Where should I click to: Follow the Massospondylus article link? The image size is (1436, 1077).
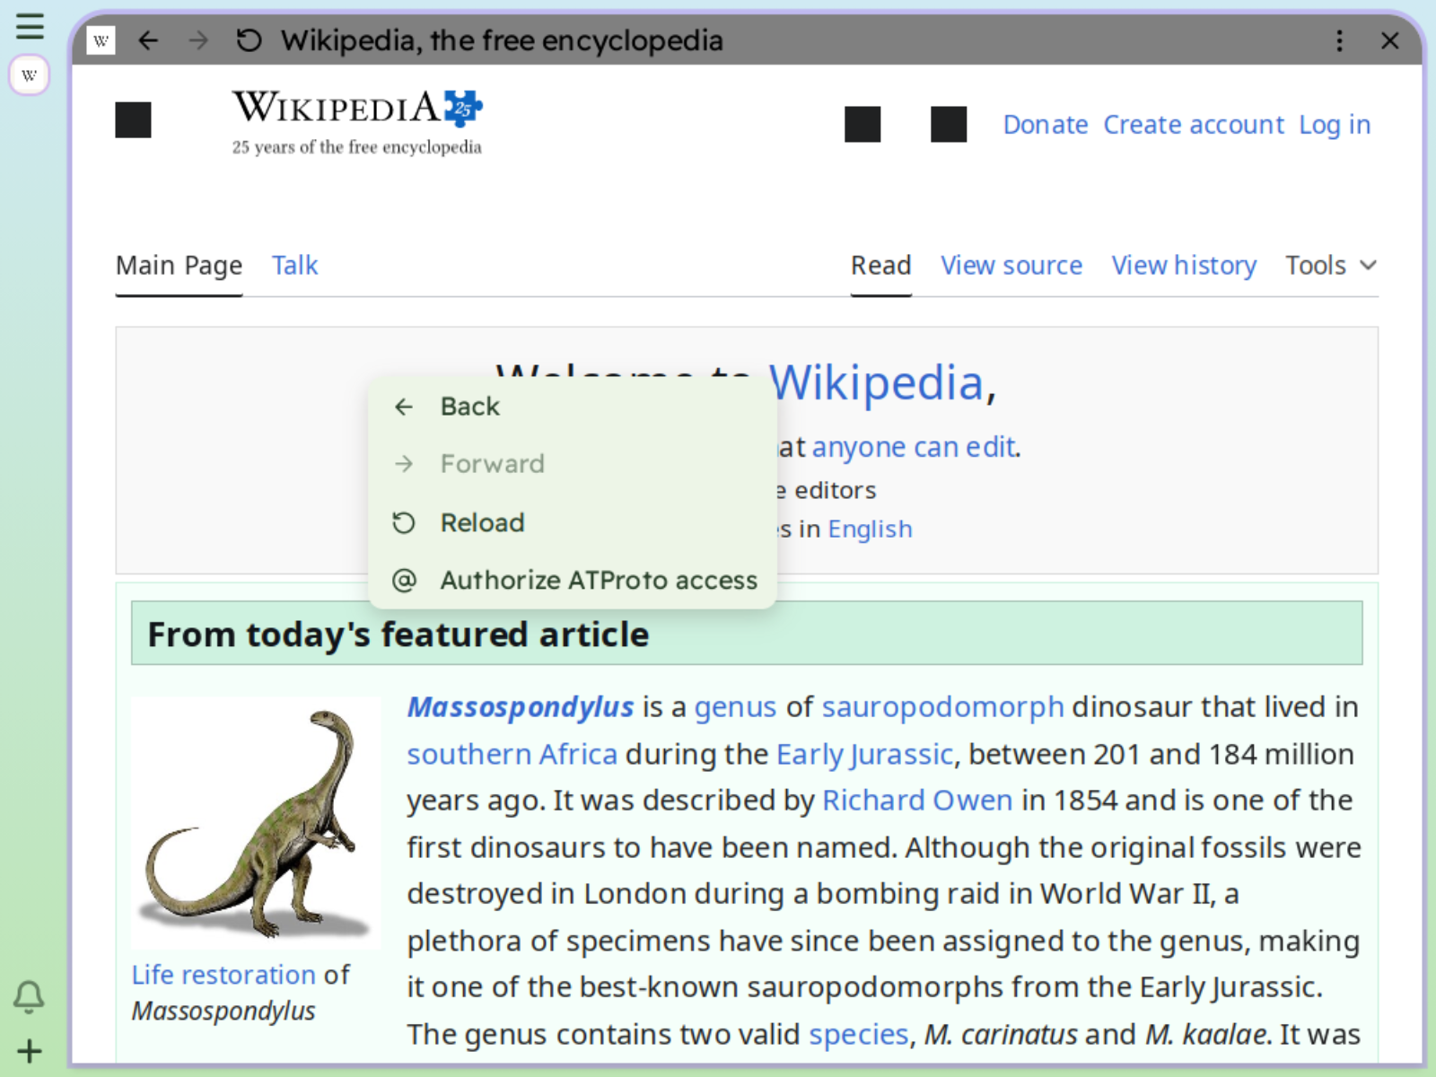click(x=521, y=706)
